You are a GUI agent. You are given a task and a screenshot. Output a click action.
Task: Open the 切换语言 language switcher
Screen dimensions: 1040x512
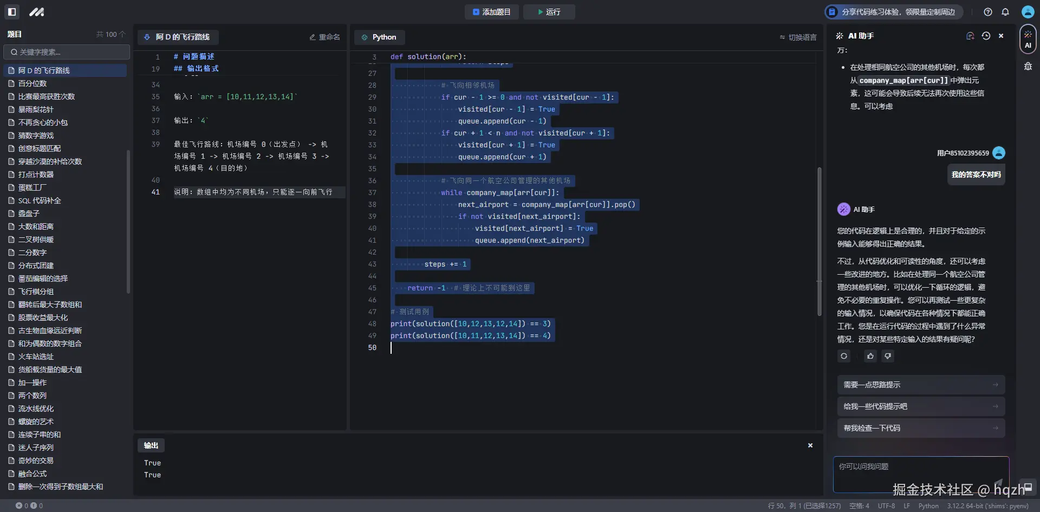(798, 37)
